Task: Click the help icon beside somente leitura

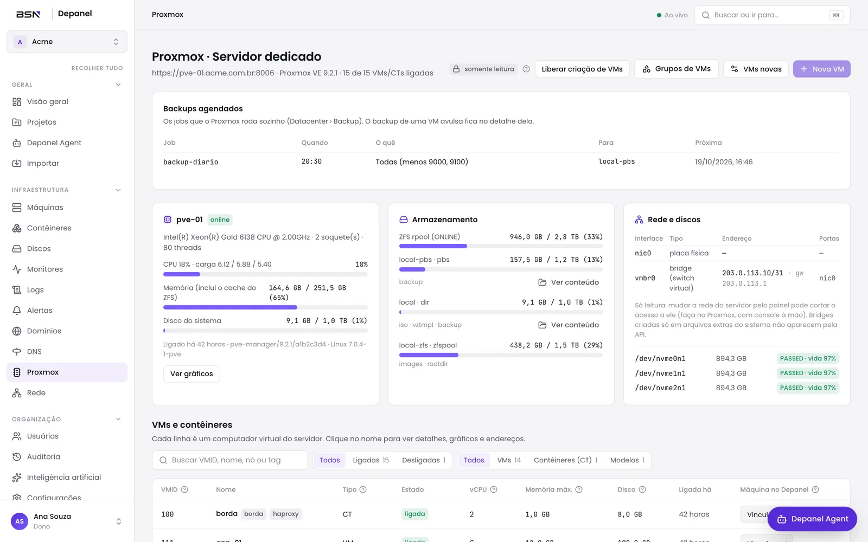Action: pyautogui.click(x=526, y=69)
